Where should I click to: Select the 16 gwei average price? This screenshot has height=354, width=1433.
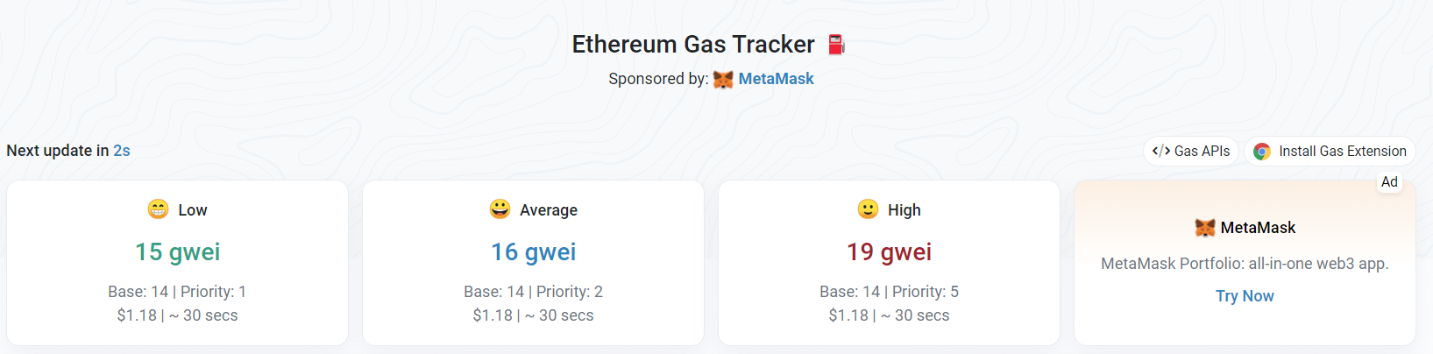point(534,252)
